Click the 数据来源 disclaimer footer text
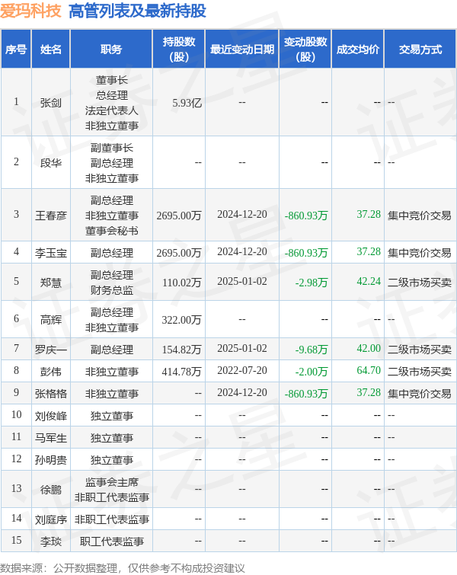 click(x=122, y=568)
